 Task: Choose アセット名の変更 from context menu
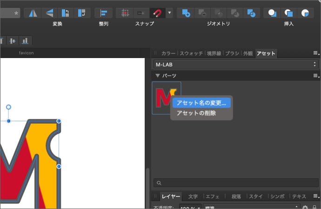201,103
